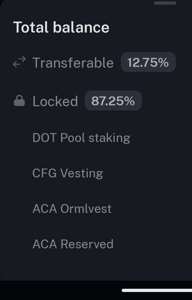Image resolution: width=192 pixels, height=300 pixels.
Task: Tap the Locked padlock icon
Action: pos(19,101)
